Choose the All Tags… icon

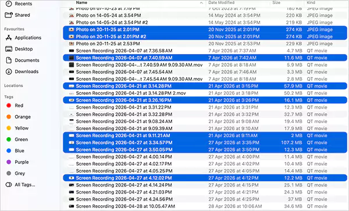click(x=9, y=184)
